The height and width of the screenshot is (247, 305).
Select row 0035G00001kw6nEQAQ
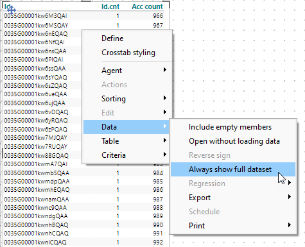click(x=36, y=34)
